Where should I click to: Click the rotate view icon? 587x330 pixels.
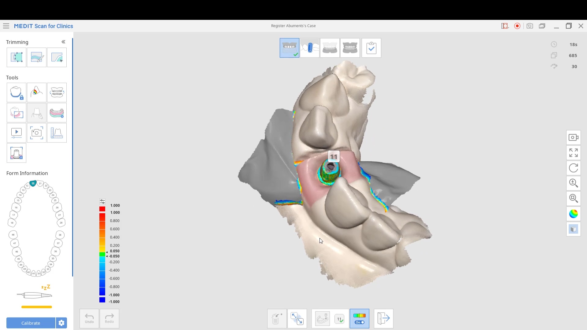(573, 168)
